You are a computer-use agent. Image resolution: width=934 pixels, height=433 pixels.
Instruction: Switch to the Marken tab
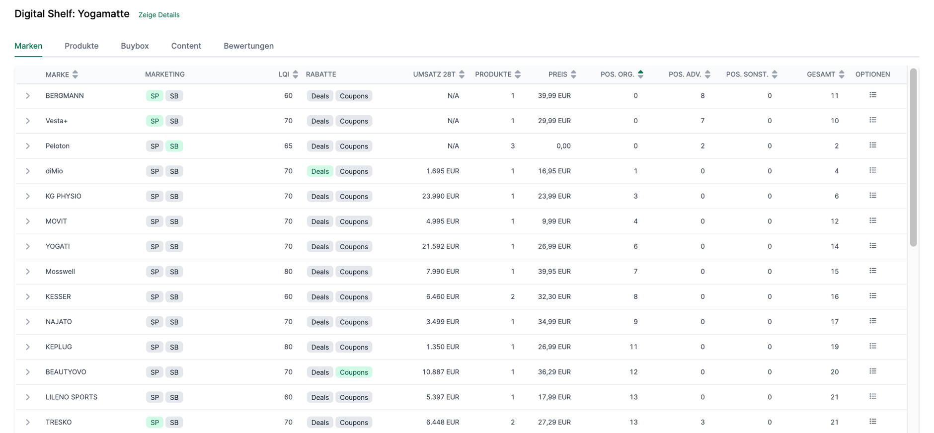click(28, 46)
